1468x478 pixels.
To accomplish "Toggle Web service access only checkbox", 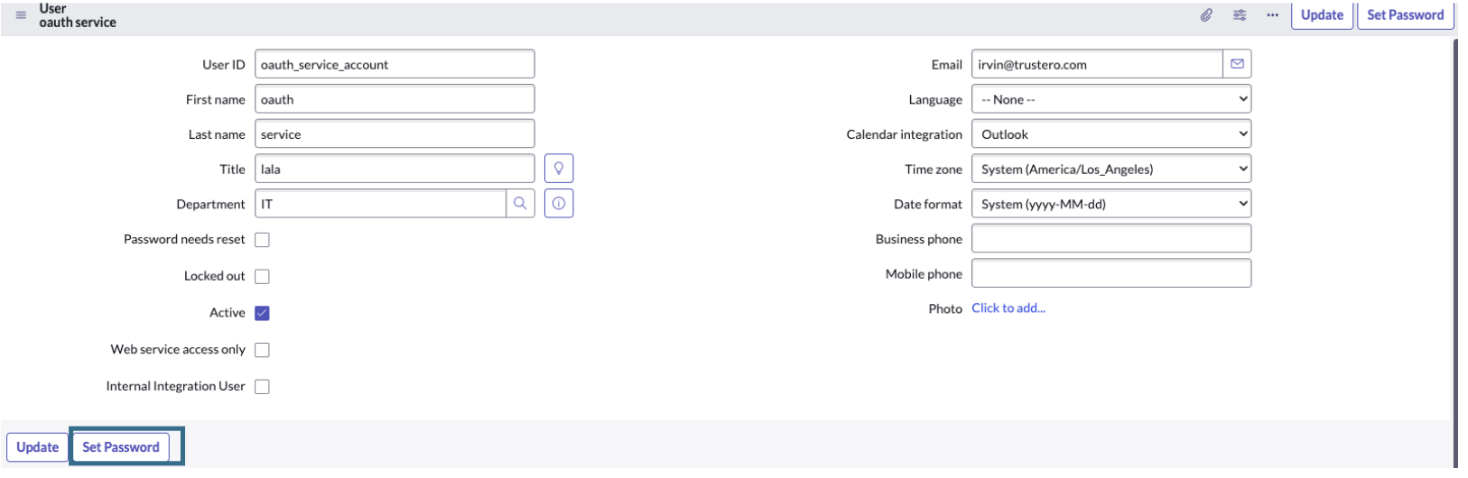I will (x=262, y=350).
